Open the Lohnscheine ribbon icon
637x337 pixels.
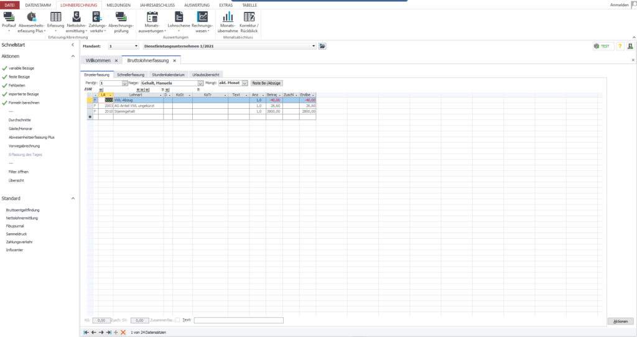179,17
